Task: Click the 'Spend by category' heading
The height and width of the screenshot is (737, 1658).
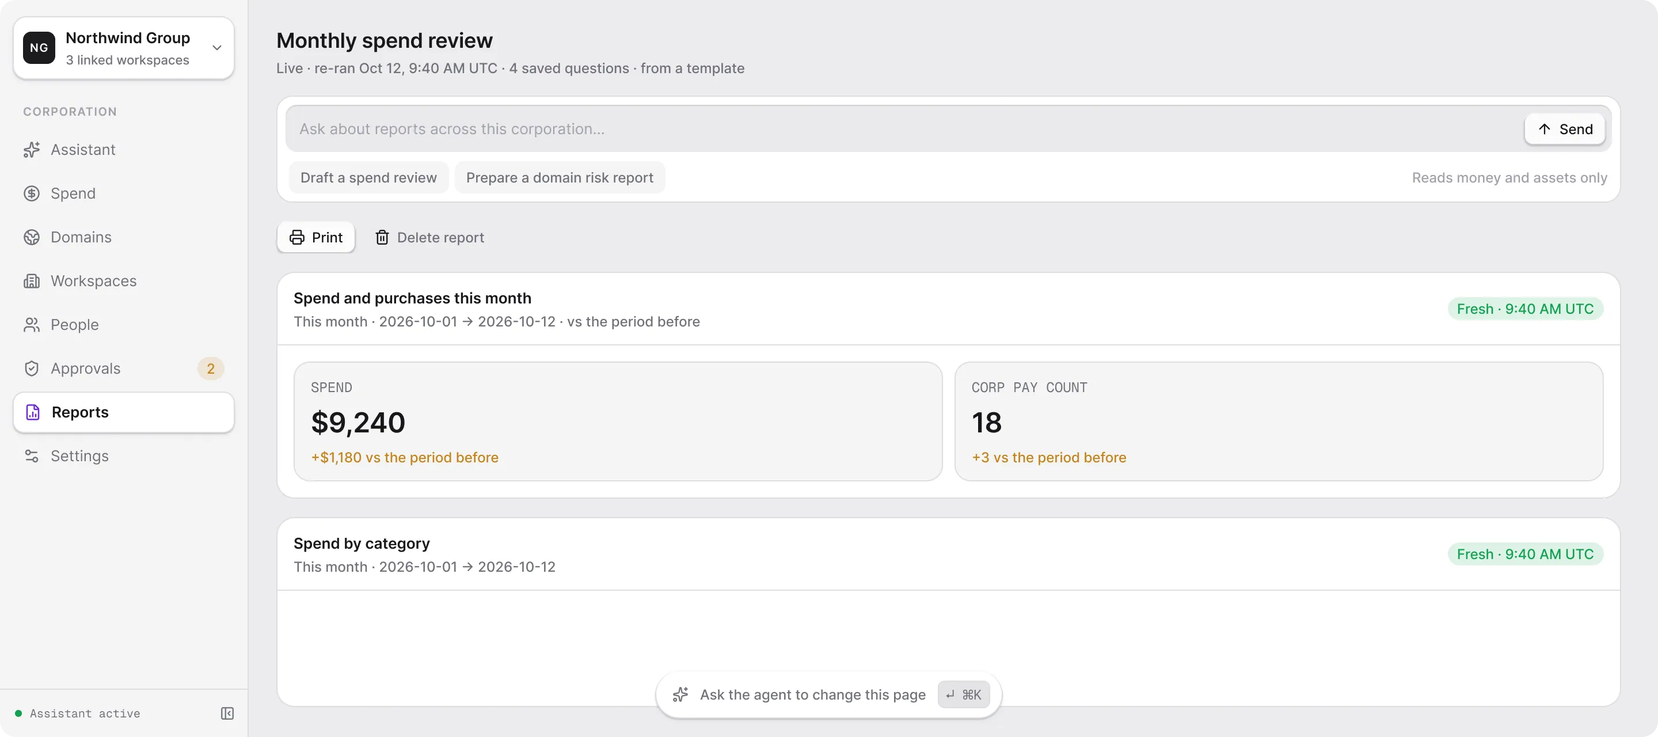Action: coord(362,544)
